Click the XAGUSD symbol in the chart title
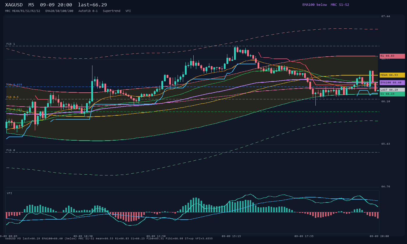Viewport: 407px width, 244px height. click(x=14, y=5)
